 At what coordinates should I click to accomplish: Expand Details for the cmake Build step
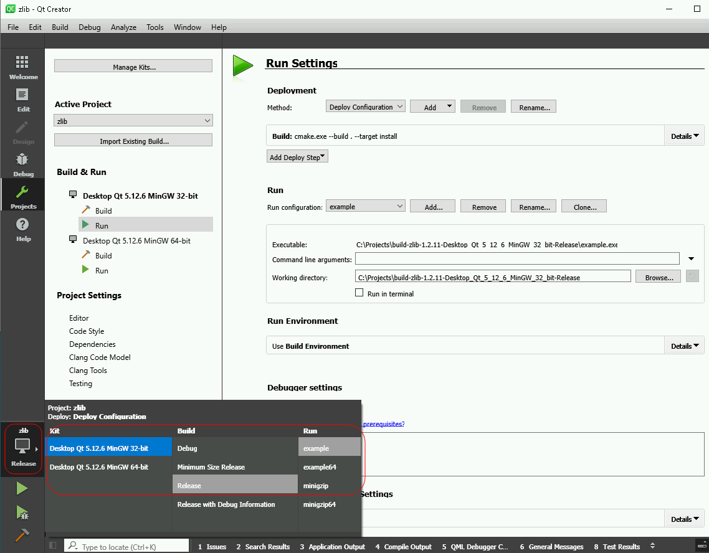click(x=684, y=136)
